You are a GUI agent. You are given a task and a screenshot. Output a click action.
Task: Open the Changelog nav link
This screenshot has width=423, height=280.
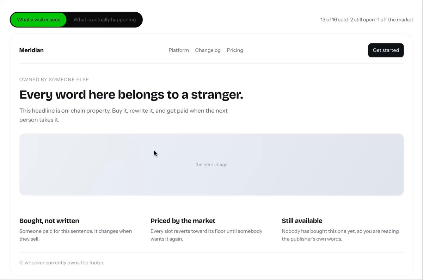[x=208, y=50]
